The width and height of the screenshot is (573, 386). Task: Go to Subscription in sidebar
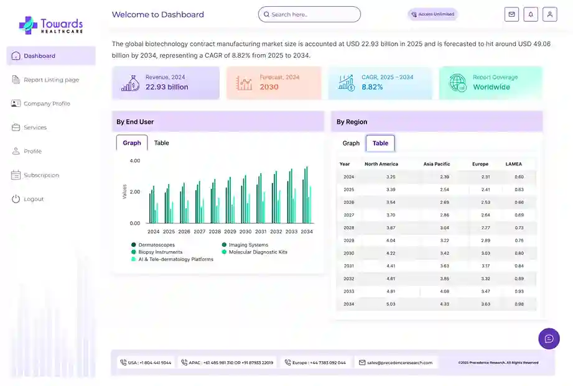pos(41,175)
